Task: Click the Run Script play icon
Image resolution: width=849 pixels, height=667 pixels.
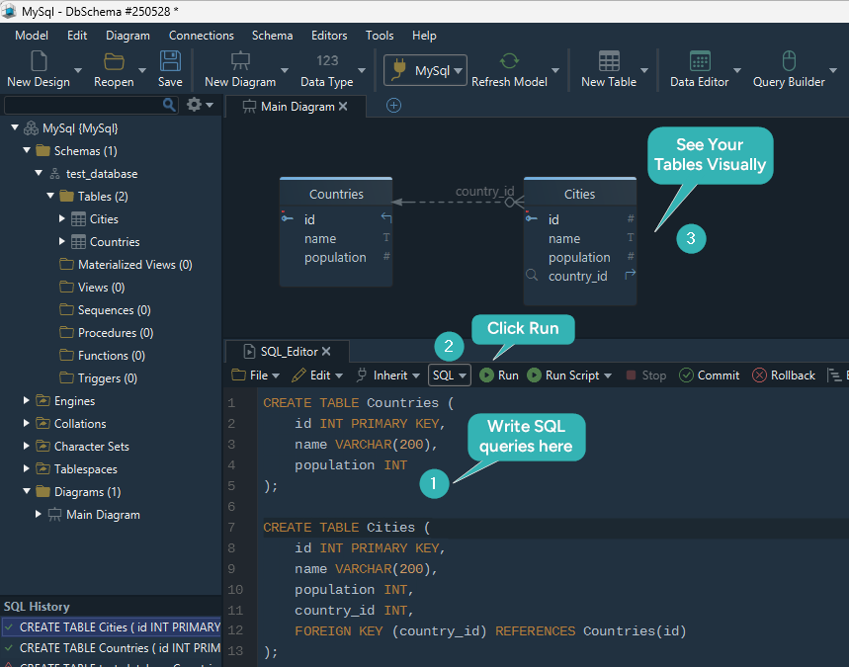Action: (x=534, y=375)
